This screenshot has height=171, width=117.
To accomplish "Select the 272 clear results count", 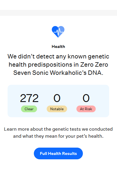I will click(x=29, y=98).
